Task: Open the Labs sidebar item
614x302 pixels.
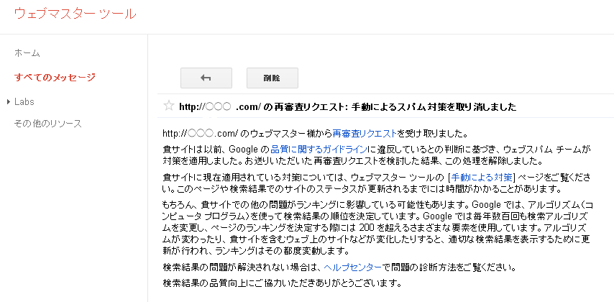Action: tap(24, 102)
